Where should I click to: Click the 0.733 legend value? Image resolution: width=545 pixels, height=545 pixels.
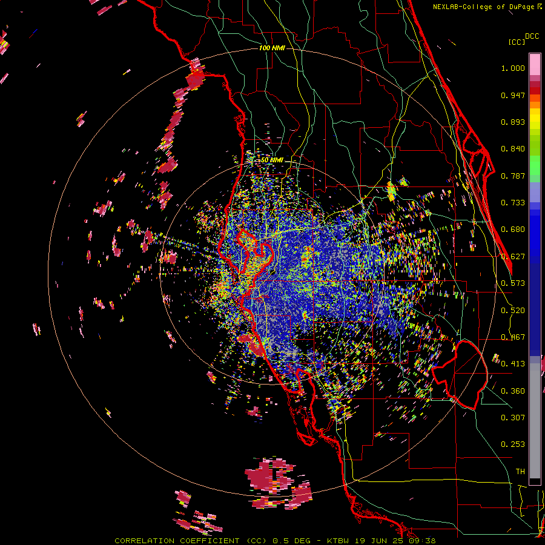513,203
